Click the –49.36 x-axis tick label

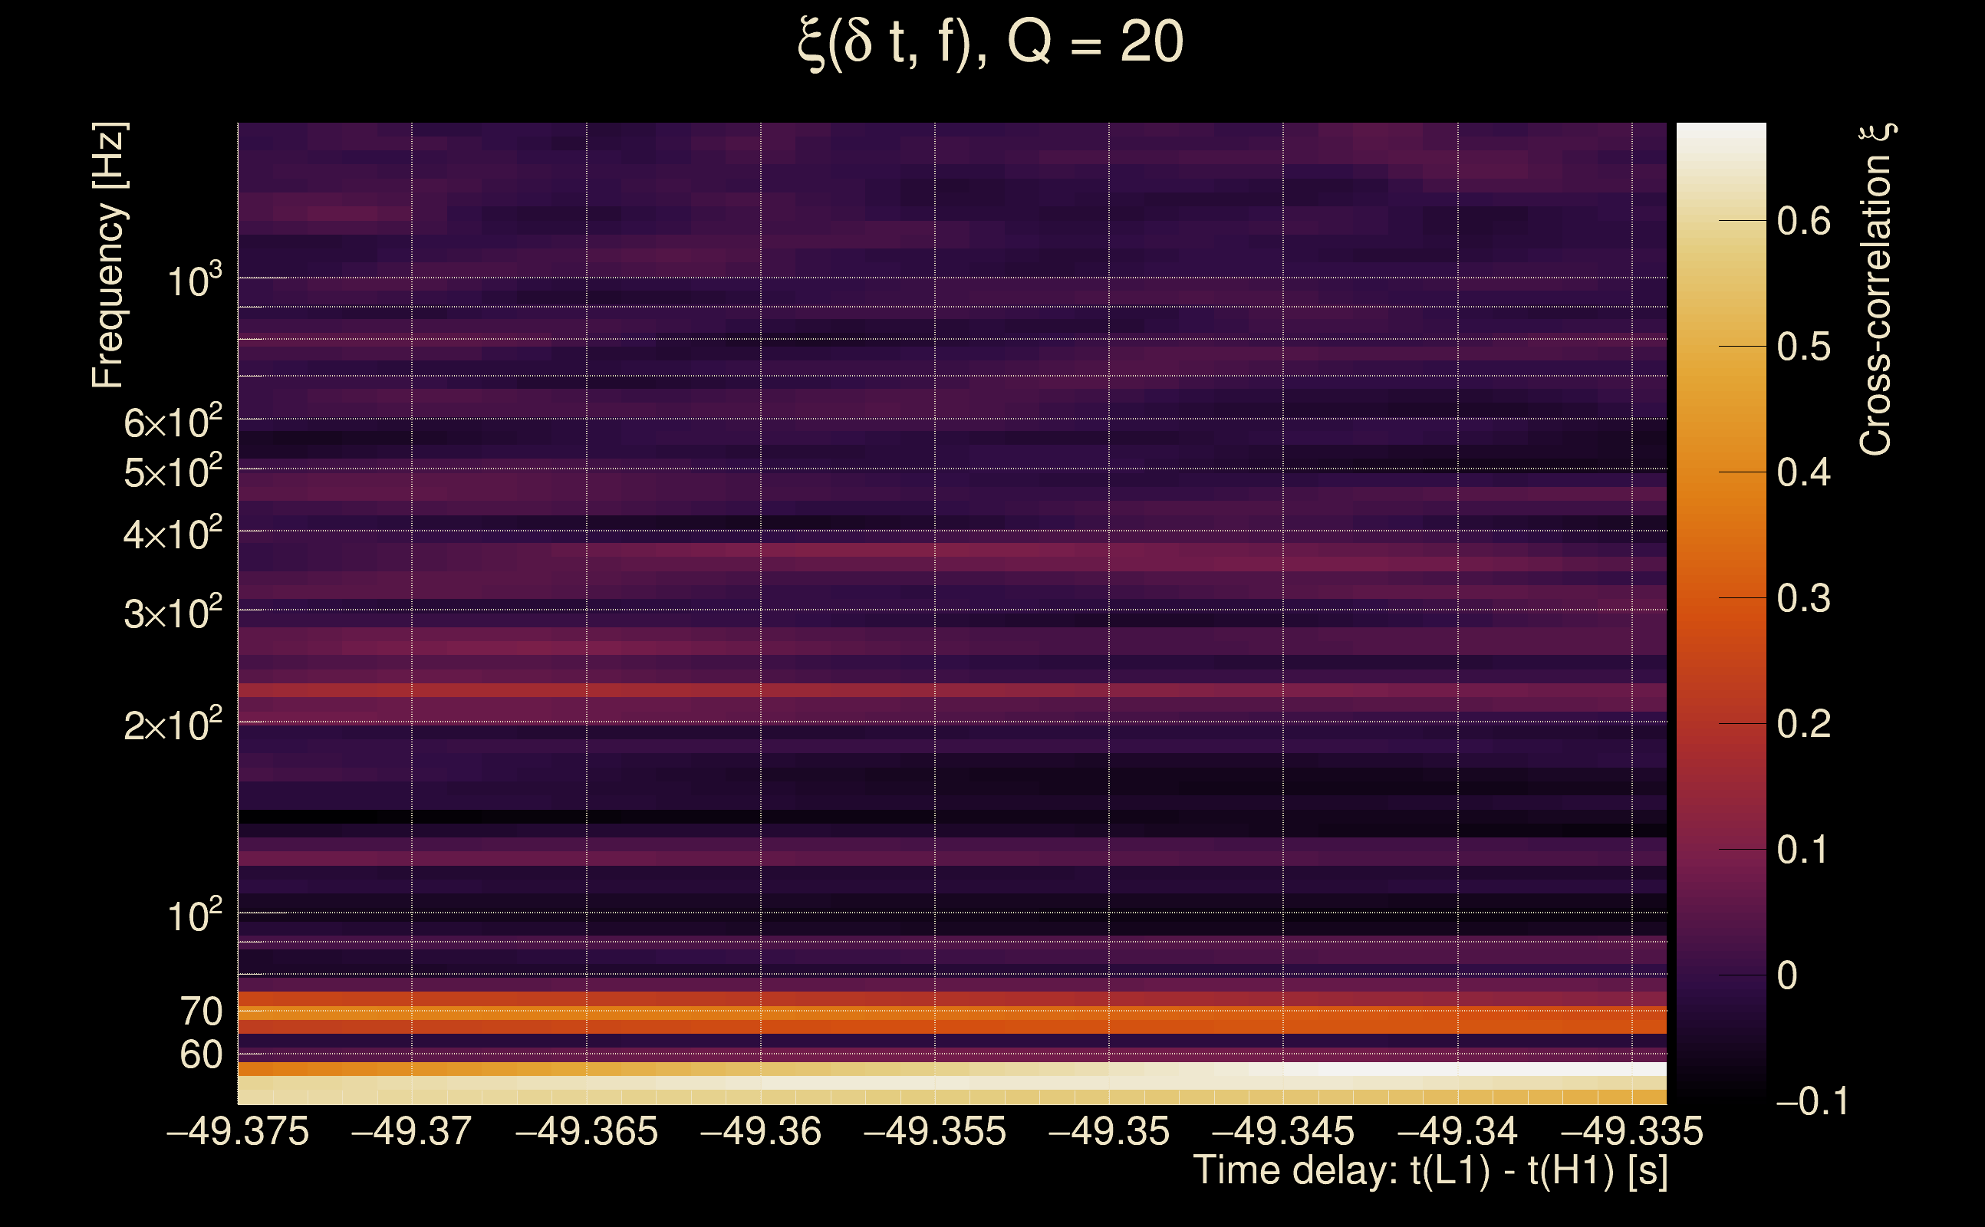click(x=760, y=1131)
